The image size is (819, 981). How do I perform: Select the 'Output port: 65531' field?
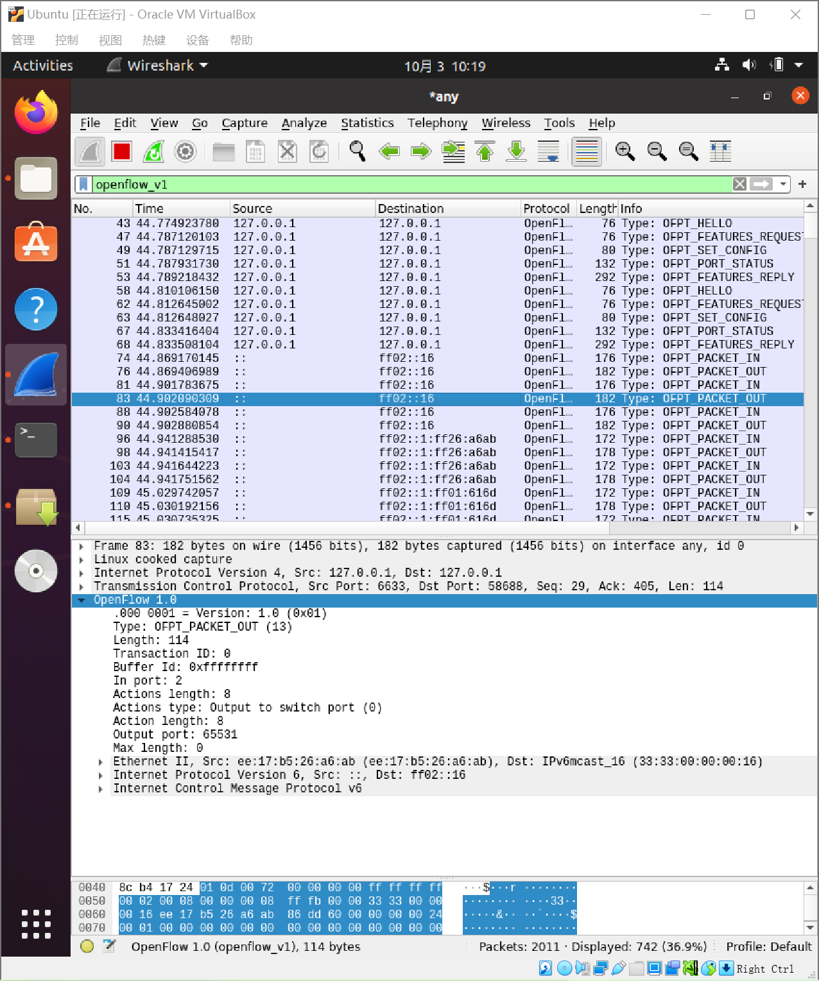pyautogui.click(x=175, y=735)
